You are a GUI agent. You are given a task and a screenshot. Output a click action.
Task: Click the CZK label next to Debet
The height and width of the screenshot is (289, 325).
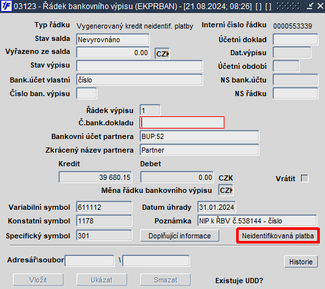[x=226, y=178]
